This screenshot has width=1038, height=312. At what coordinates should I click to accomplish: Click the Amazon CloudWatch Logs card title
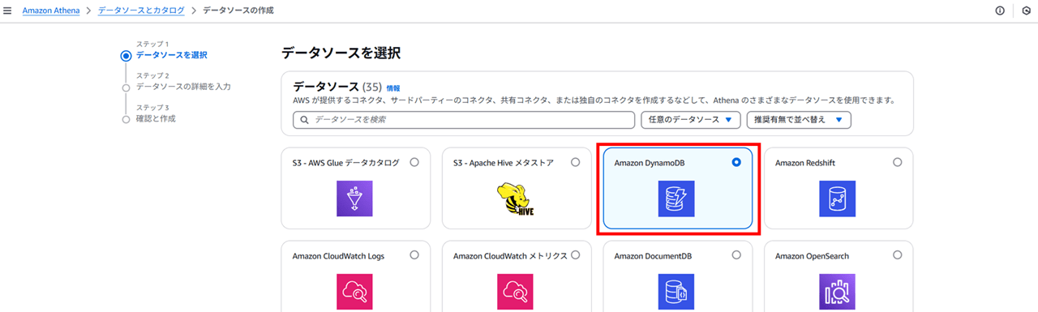(338, 256)
